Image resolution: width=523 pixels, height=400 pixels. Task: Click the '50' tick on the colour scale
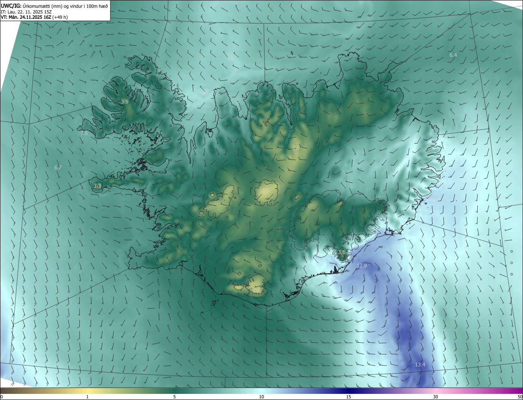tap(520, 397)
